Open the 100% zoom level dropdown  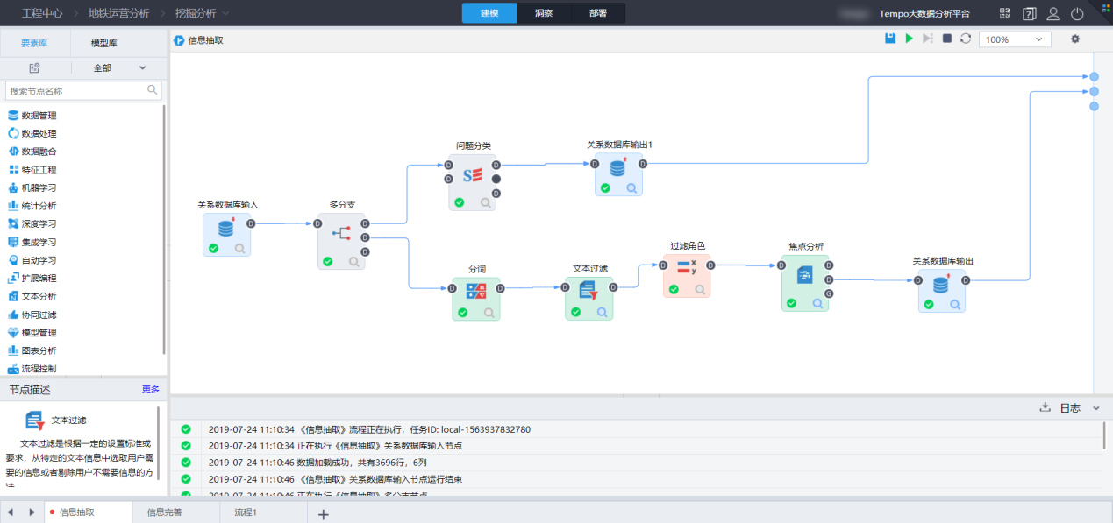click(1015, 39)
